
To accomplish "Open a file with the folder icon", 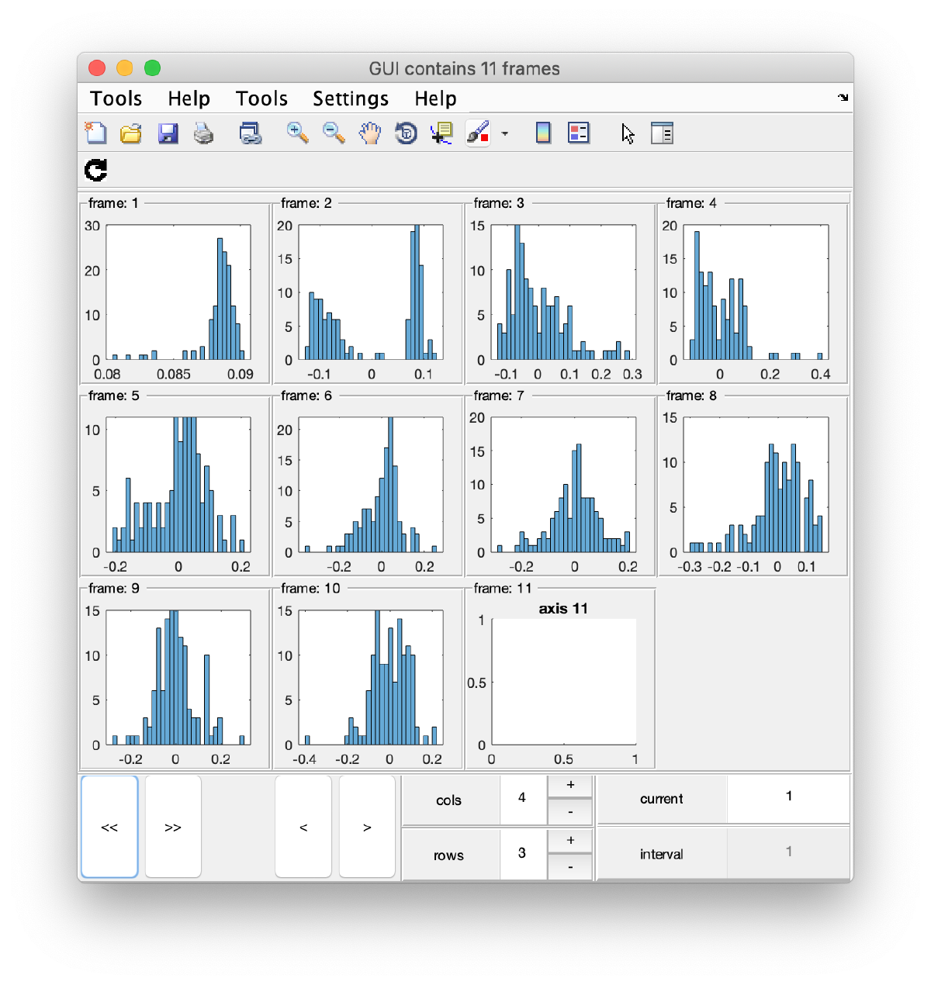I will tap(130, 133).
